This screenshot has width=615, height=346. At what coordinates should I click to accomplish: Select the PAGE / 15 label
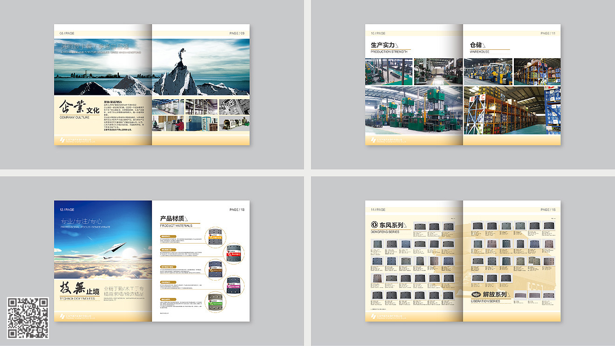point(548,210)
